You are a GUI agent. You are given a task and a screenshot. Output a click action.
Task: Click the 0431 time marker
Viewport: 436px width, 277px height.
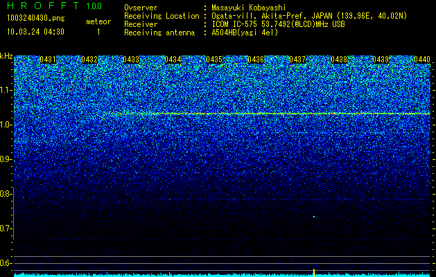[x=48, y=60]
